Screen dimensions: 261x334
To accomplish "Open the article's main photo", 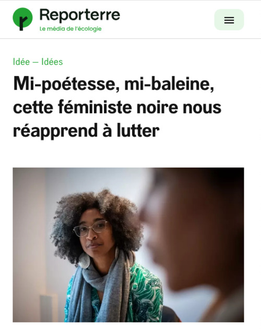I will coord(128,245).
